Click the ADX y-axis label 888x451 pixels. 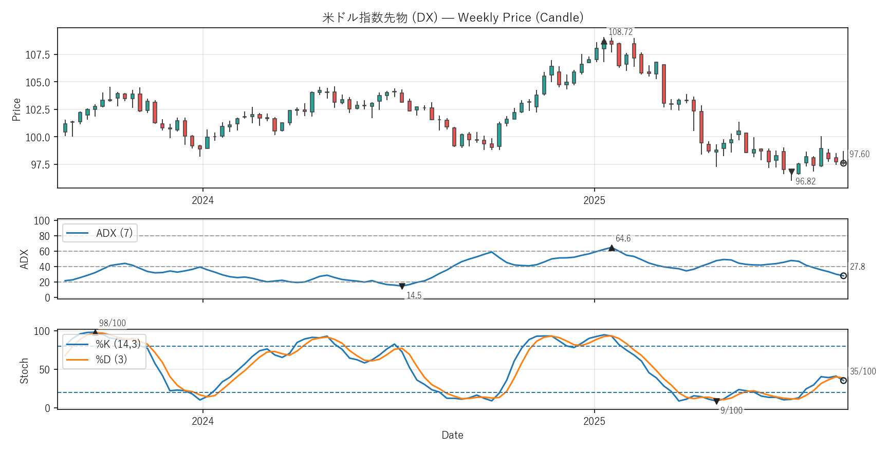coord(24,259)
